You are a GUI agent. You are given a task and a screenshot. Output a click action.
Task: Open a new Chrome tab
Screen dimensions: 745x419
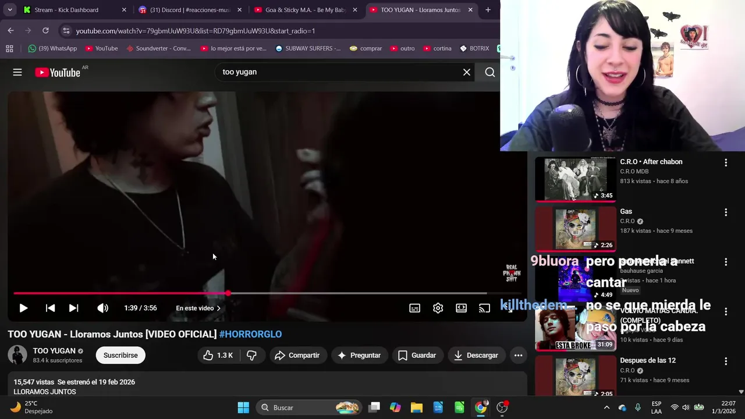[x=488, y=10]
